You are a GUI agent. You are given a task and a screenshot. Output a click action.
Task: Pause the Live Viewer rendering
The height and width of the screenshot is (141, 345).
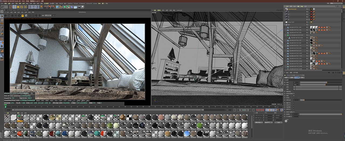click(12, 15)
